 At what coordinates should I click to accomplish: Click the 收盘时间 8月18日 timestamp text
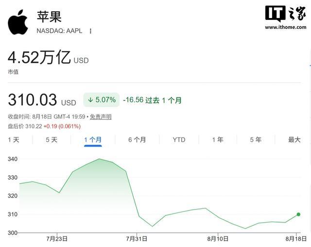pyautogui.click(x=47, y=117)
